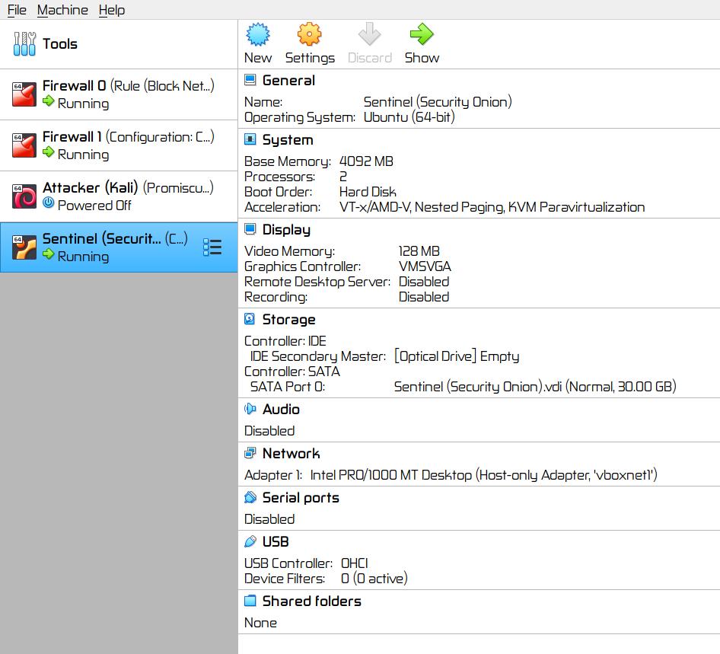Open the Storage section heading
This screenshot has width=720, height=654.
(288, 320)
